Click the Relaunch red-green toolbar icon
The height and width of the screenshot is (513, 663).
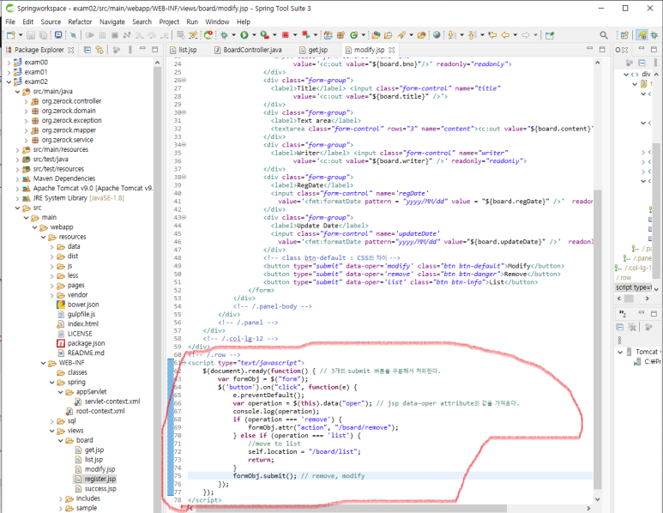click(305, 35)
